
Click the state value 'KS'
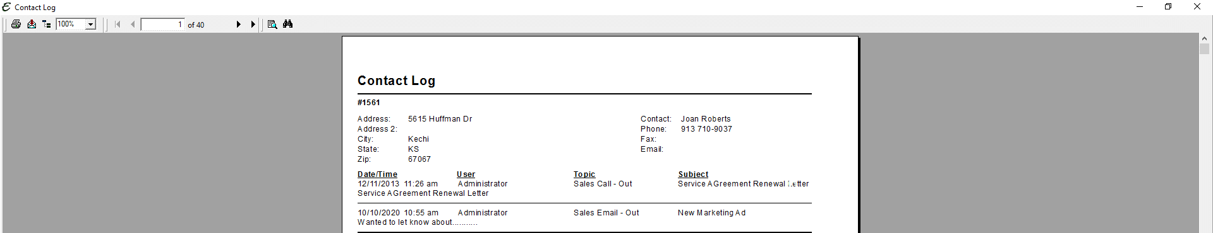click(x=413, y=149)
